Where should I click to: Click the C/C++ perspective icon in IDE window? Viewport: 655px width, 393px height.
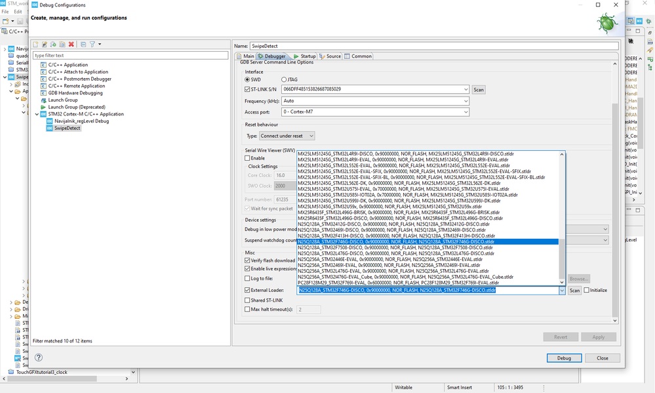[631, 21]
